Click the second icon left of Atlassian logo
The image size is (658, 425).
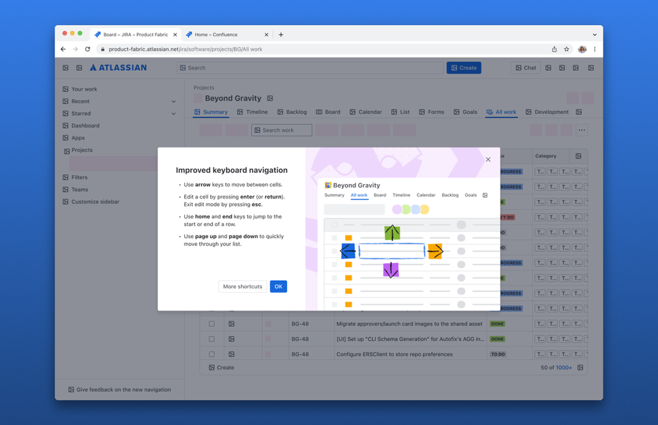tap(79, 68)
